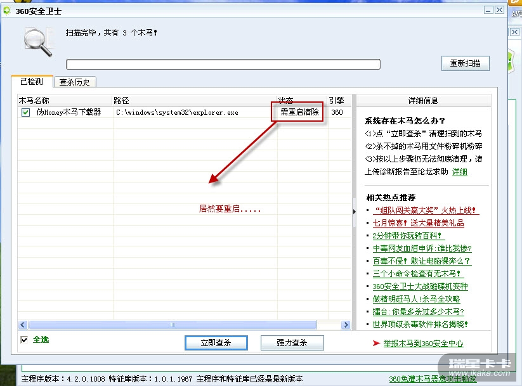Click the horizontal scrollbar thumb
Screen dimensions: 522x386
pos(173,325)
